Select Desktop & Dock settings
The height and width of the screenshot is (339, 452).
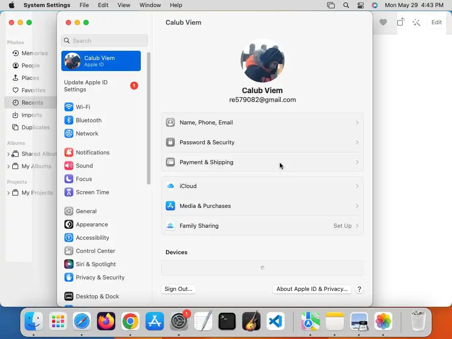coord(91,296)
